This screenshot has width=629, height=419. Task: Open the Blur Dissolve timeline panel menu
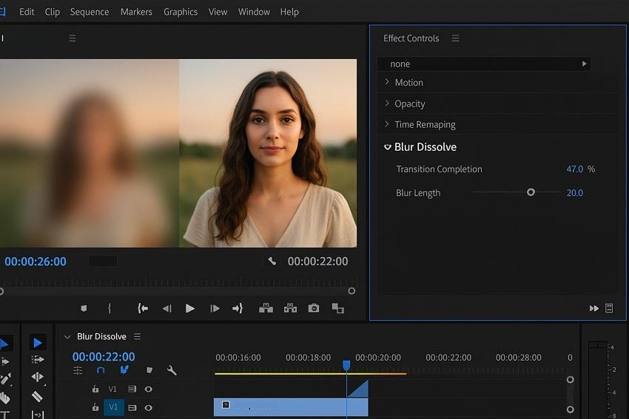[x=137, y=336]
